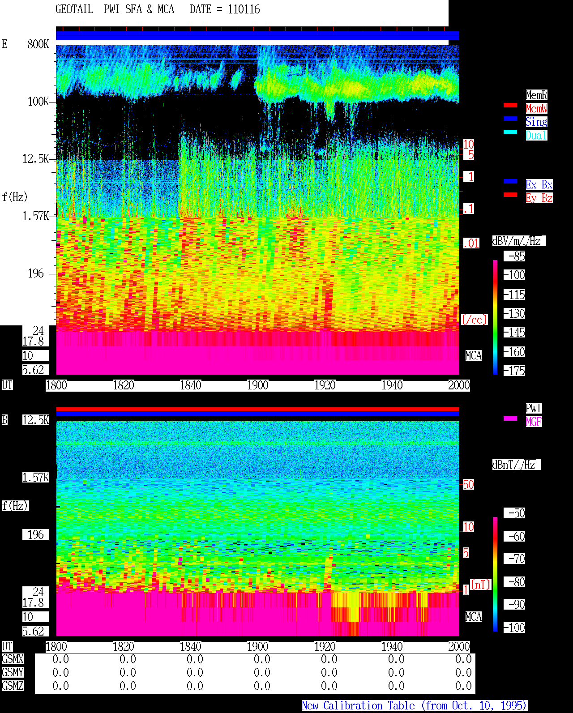Click the 1840 UT tick under the E spectrogram
This screenshot has width=573, height=713.
[x=190, y=385]
